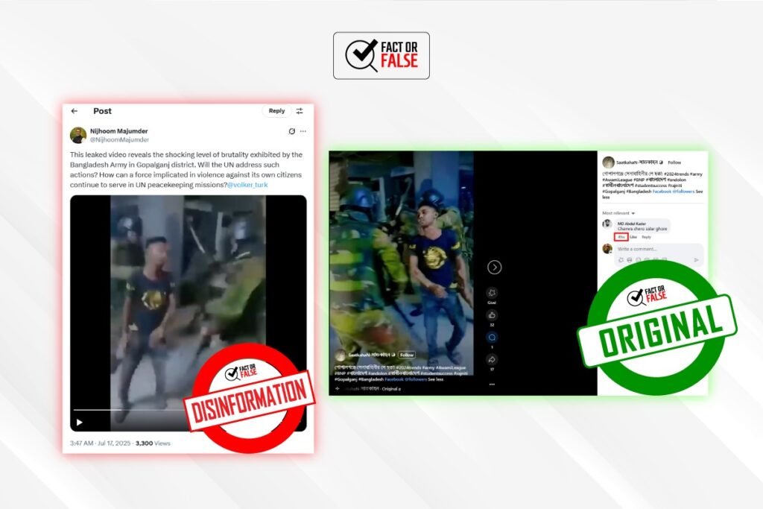Go to next reel with arrow
The height and width of the screenshot is (509, 763).
click(495, 267)
